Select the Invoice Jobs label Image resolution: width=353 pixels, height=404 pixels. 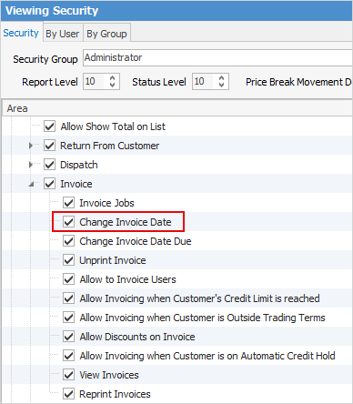coord(106,203)
